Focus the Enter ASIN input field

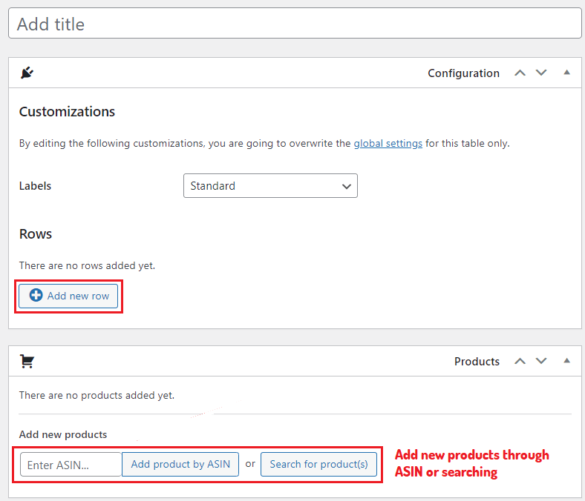[71, 465]
